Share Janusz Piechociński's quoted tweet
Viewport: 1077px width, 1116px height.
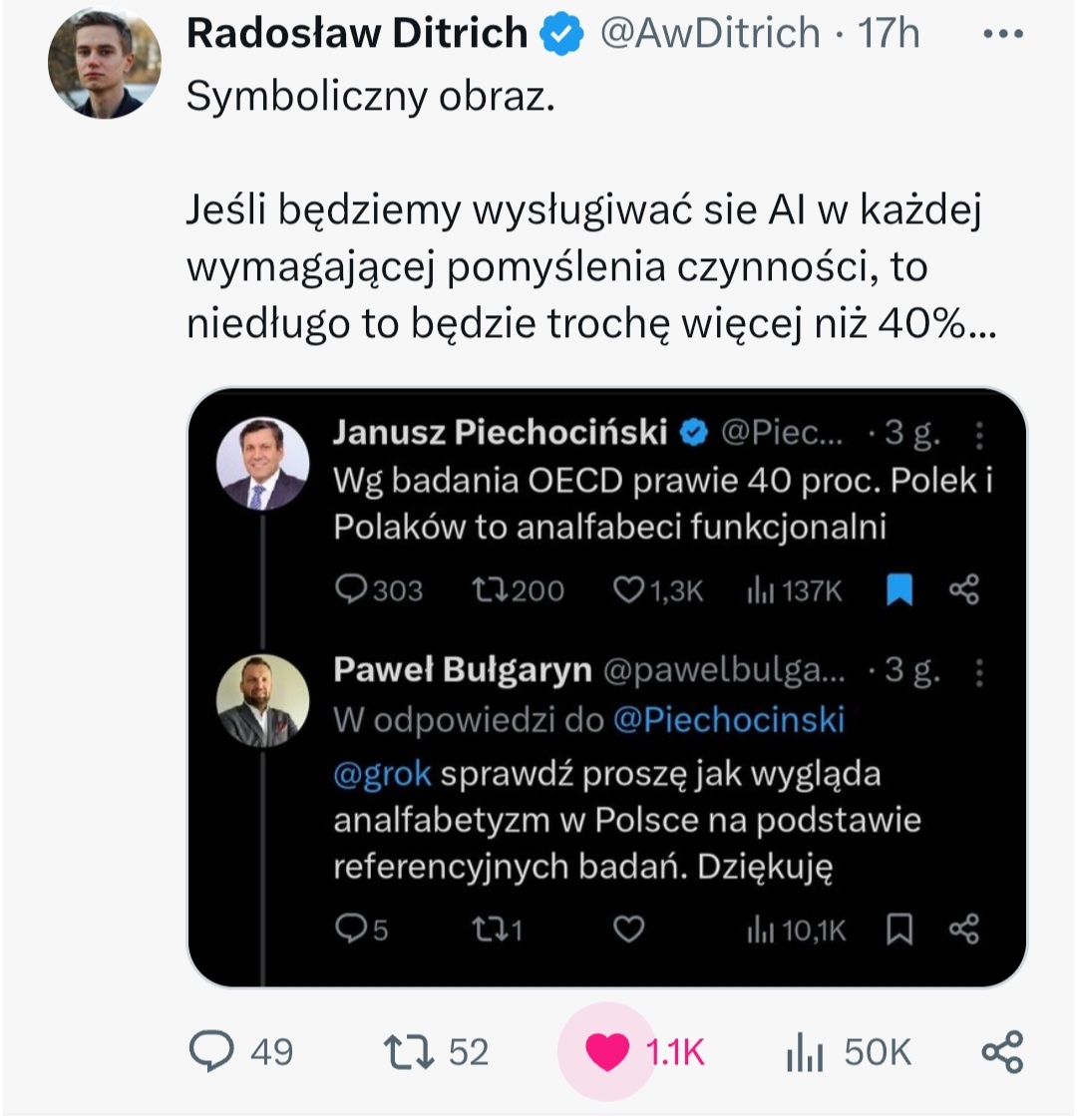click(963, 591)
